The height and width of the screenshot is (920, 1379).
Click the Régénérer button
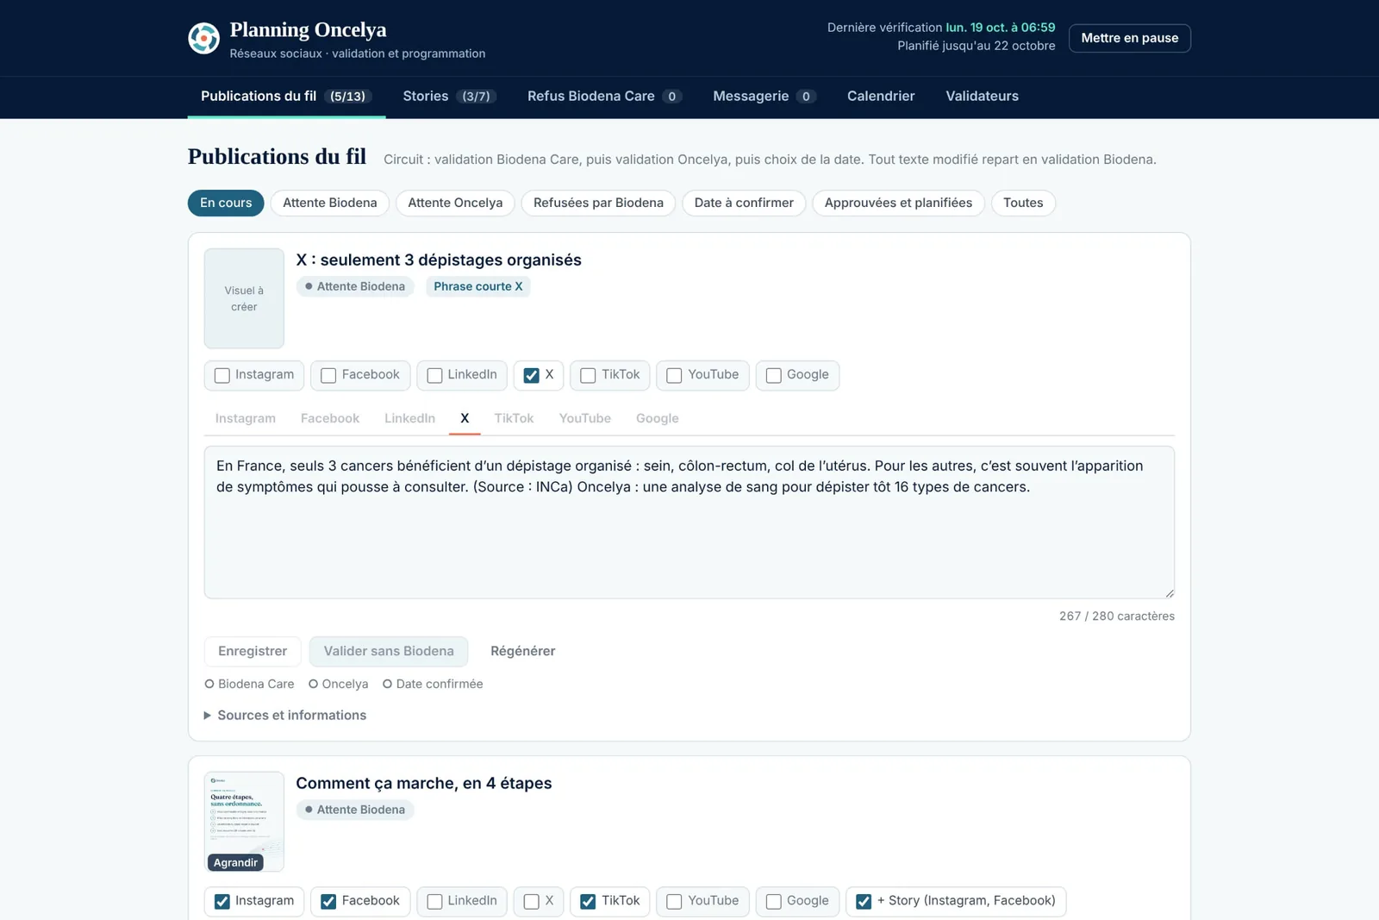pyautogui.click(x=523, y=651)
